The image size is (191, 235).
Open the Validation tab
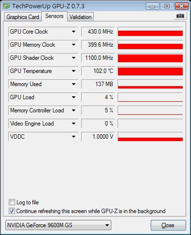(x=81, y=17)
